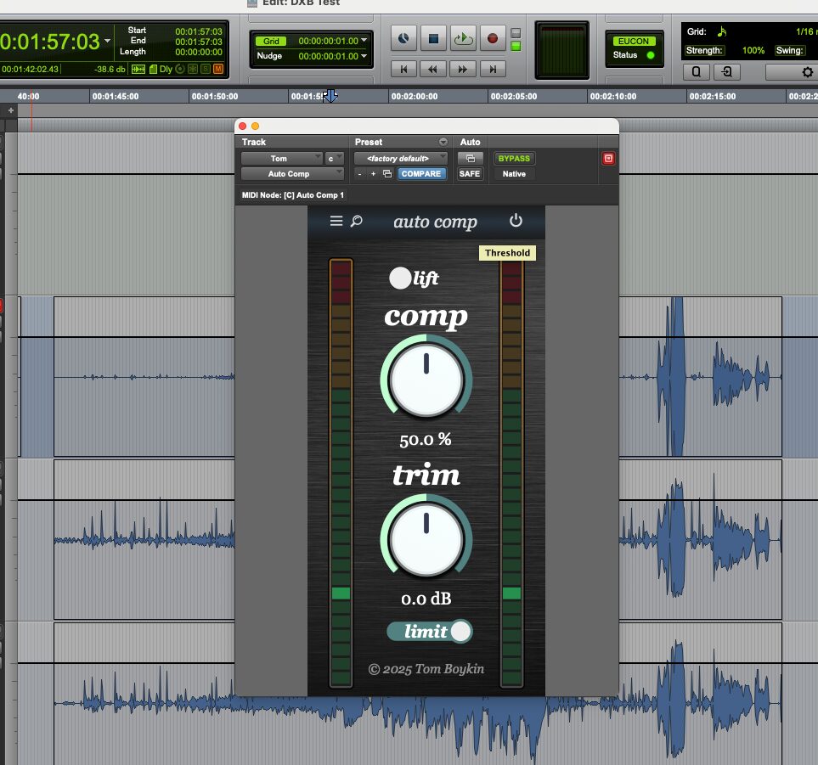818x765 pixels.
Task: Toggle the auto comp power icon
Action: coord(516,221)
